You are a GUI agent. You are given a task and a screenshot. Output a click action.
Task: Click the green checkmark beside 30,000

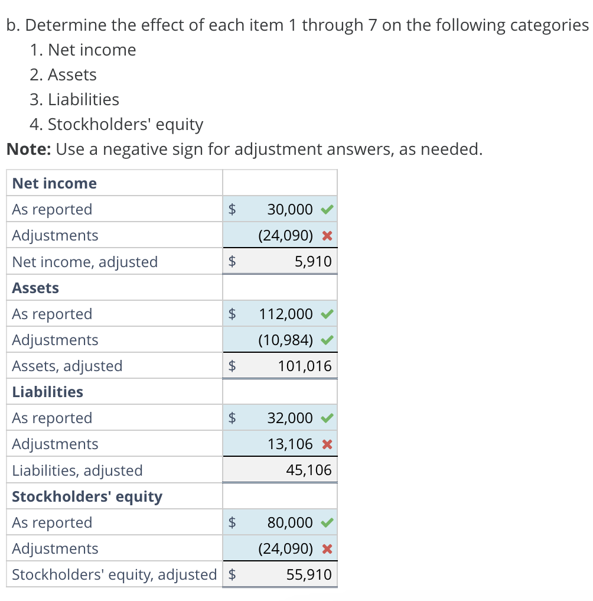328,209
